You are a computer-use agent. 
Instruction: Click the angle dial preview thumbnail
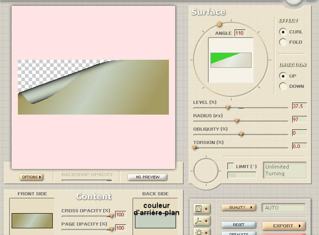click(x=231, y=60)
